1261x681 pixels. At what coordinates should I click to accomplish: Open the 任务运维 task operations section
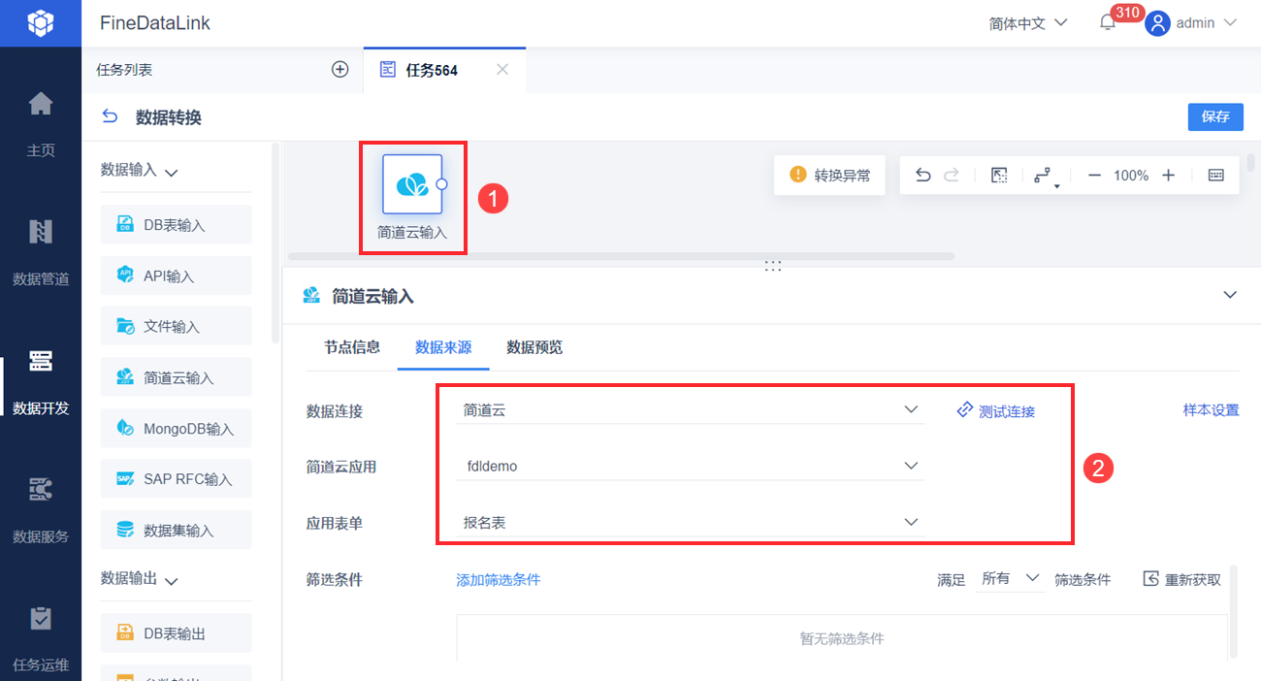pyautogui.click(x=41, y=638)
